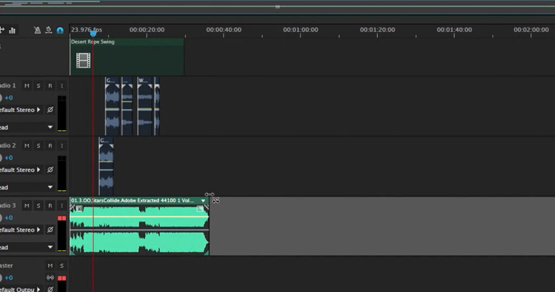Click the mono/stereo icon on Master track
Viewport: 555px width, 292px height.
click(50, 278)
